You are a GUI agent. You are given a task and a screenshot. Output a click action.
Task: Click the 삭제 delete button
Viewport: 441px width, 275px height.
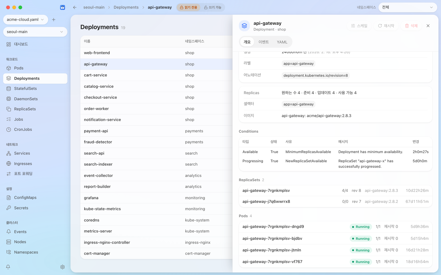[411, 26]
